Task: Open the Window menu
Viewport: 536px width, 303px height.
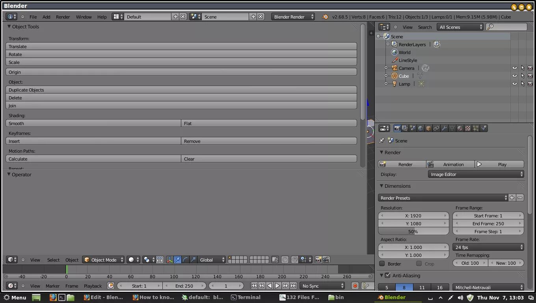Action: [84, 17]
